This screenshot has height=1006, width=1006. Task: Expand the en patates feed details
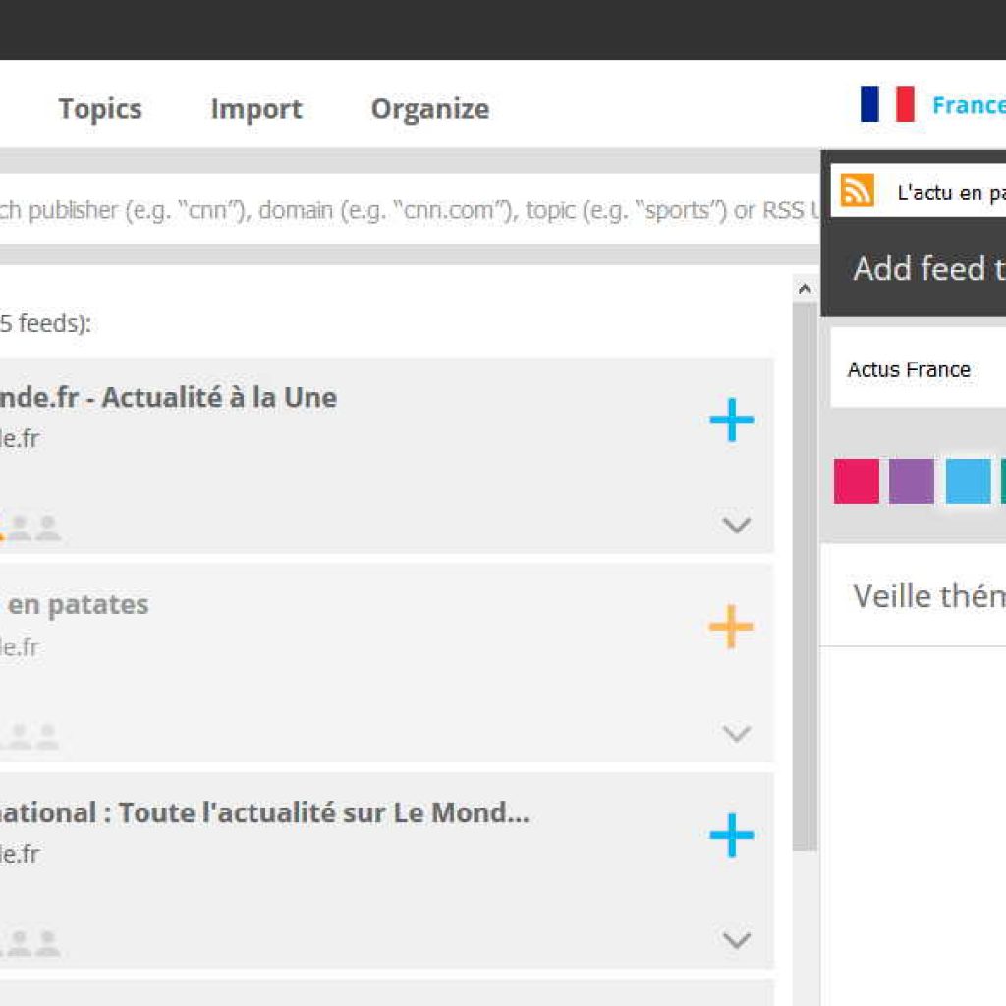(x=737, y=733)
